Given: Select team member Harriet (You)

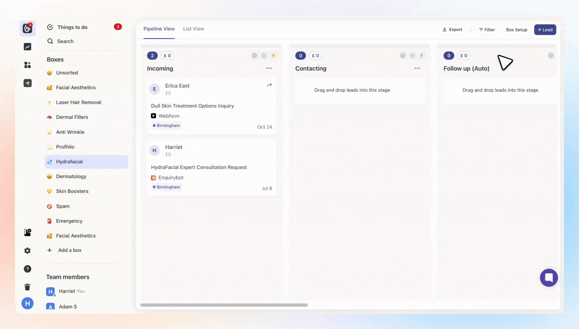Looking at the screenshot, I should point(66,291).
